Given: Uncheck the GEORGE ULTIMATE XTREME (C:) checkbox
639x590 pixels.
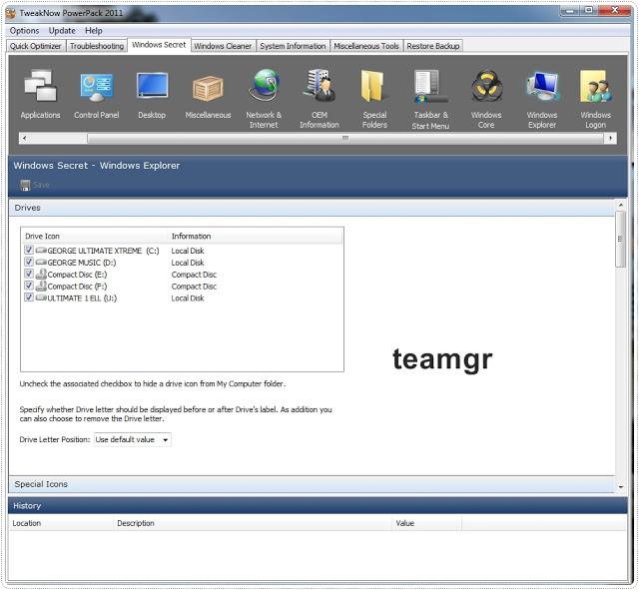Looking at the screenshot, I should click(x=29, y=250).
